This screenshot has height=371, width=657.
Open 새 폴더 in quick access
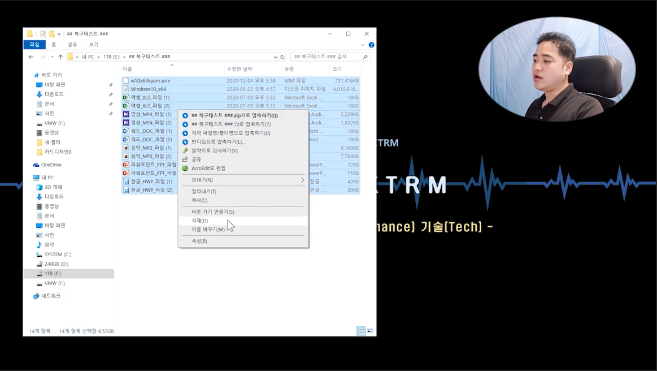(53, 143)
